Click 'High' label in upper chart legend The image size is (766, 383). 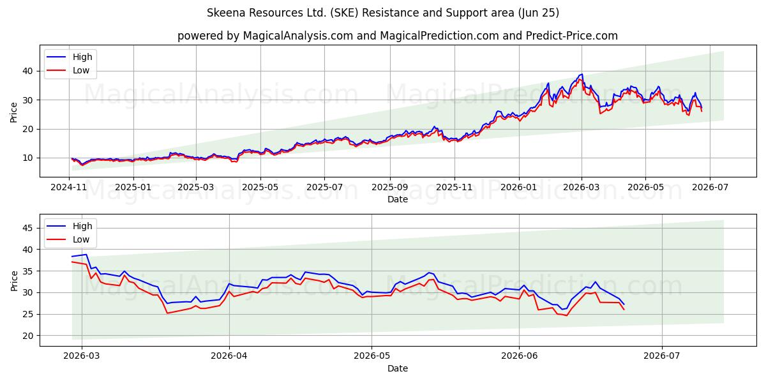coord(82,57)
